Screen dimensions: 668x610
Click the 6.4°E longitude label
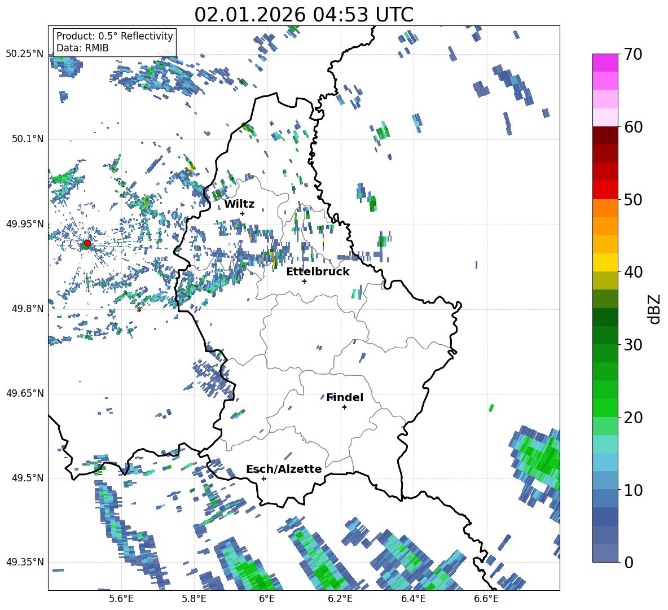tap(413, 599)
